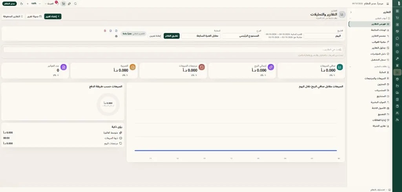
Task: Click the عدد الفواتير card purple icon
Action: pyautogui.click(x=64, y=67)
